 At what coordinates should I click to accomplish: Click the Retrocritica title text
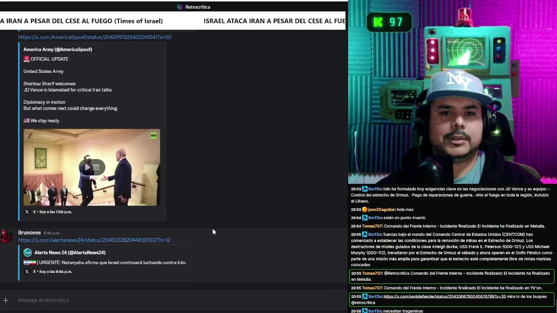point(198,7)
